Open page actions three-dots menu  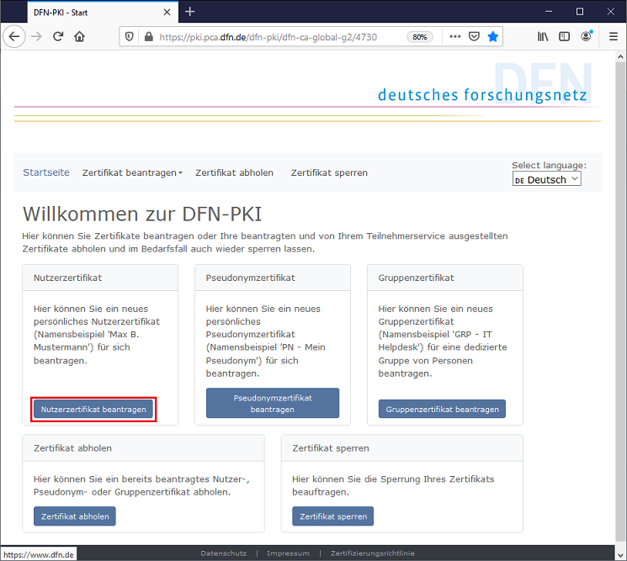[455, 37]
